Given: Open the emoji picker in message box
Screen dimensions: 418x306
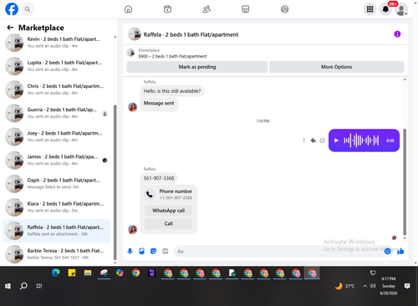Looking at the screenshot, I should pos(387,252).
